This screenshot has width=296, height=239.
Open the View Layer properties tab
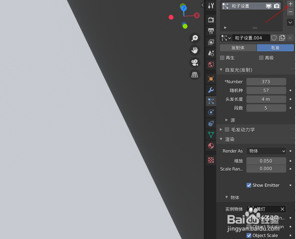tap(211, 42)
